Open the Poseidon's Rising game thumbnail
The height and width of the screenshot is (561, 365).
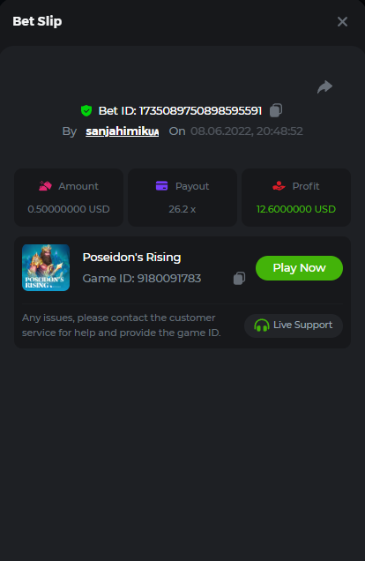tap(46, 267)
